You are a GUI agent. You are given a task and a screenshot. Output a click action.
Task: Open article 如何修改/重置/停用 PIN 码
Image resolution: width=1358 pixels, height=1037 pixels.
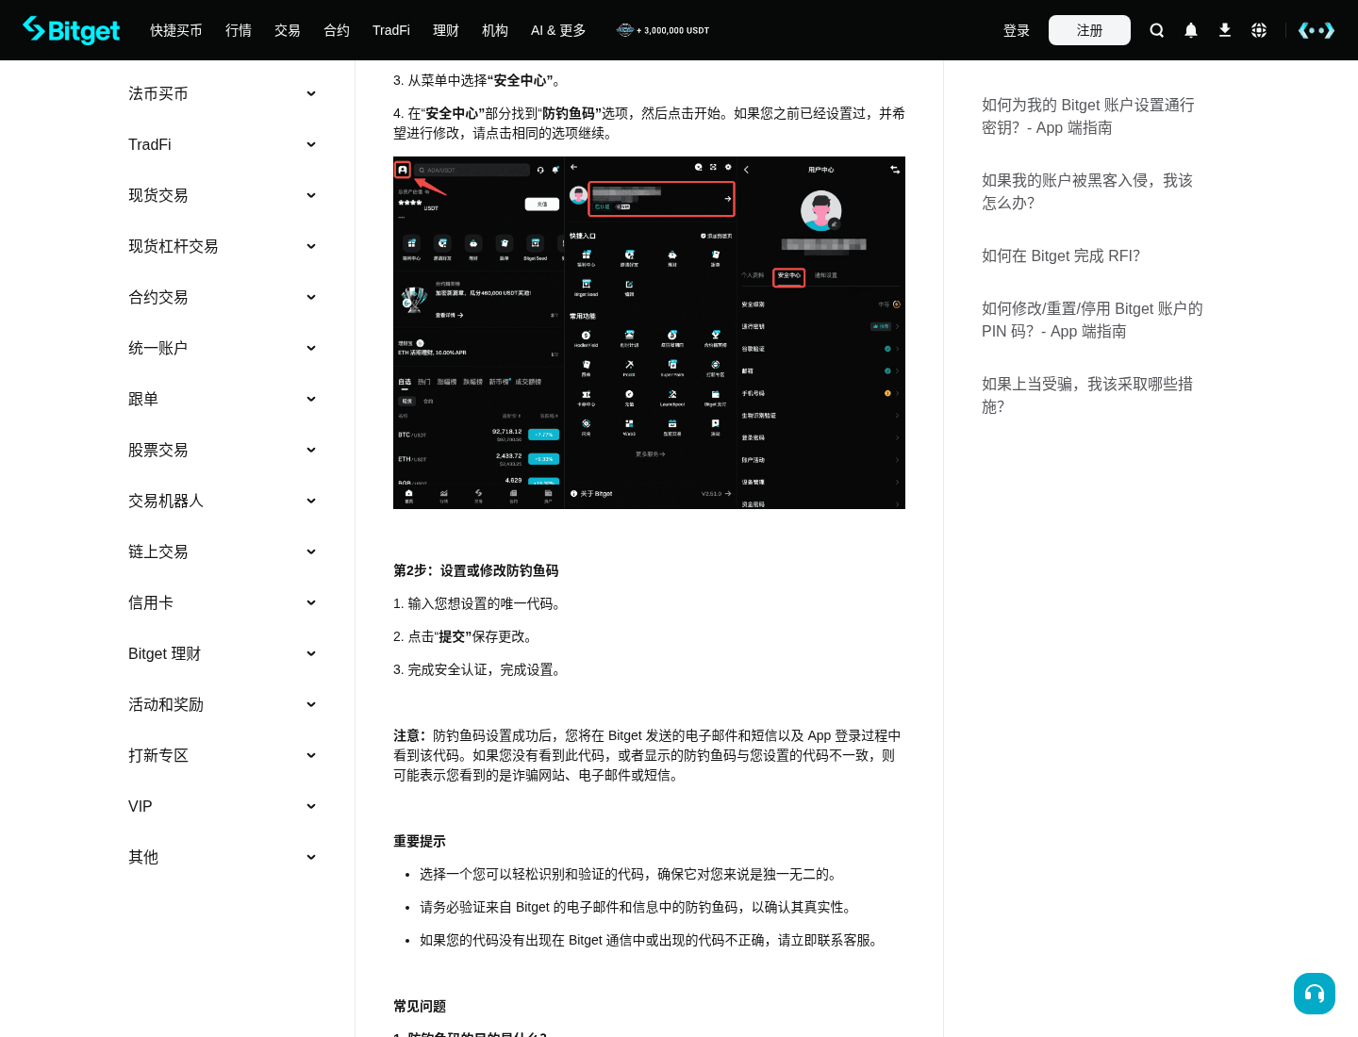(x=1092, y=320)
